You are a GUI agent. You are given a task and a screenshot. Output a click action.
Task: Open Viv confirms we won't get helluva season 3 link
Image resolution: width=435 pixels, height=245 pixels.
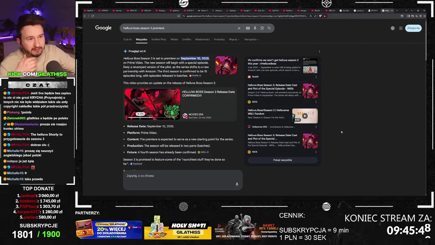273,62
